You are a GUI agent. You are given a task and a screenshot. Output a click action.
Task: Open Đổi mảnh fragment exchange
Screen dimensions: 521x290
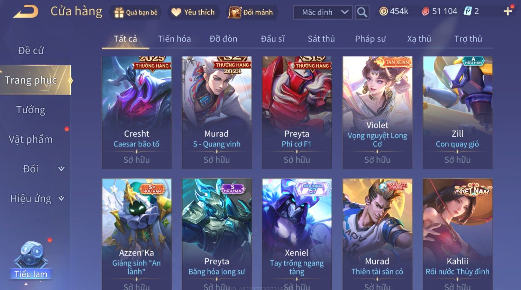pos(252,12)
